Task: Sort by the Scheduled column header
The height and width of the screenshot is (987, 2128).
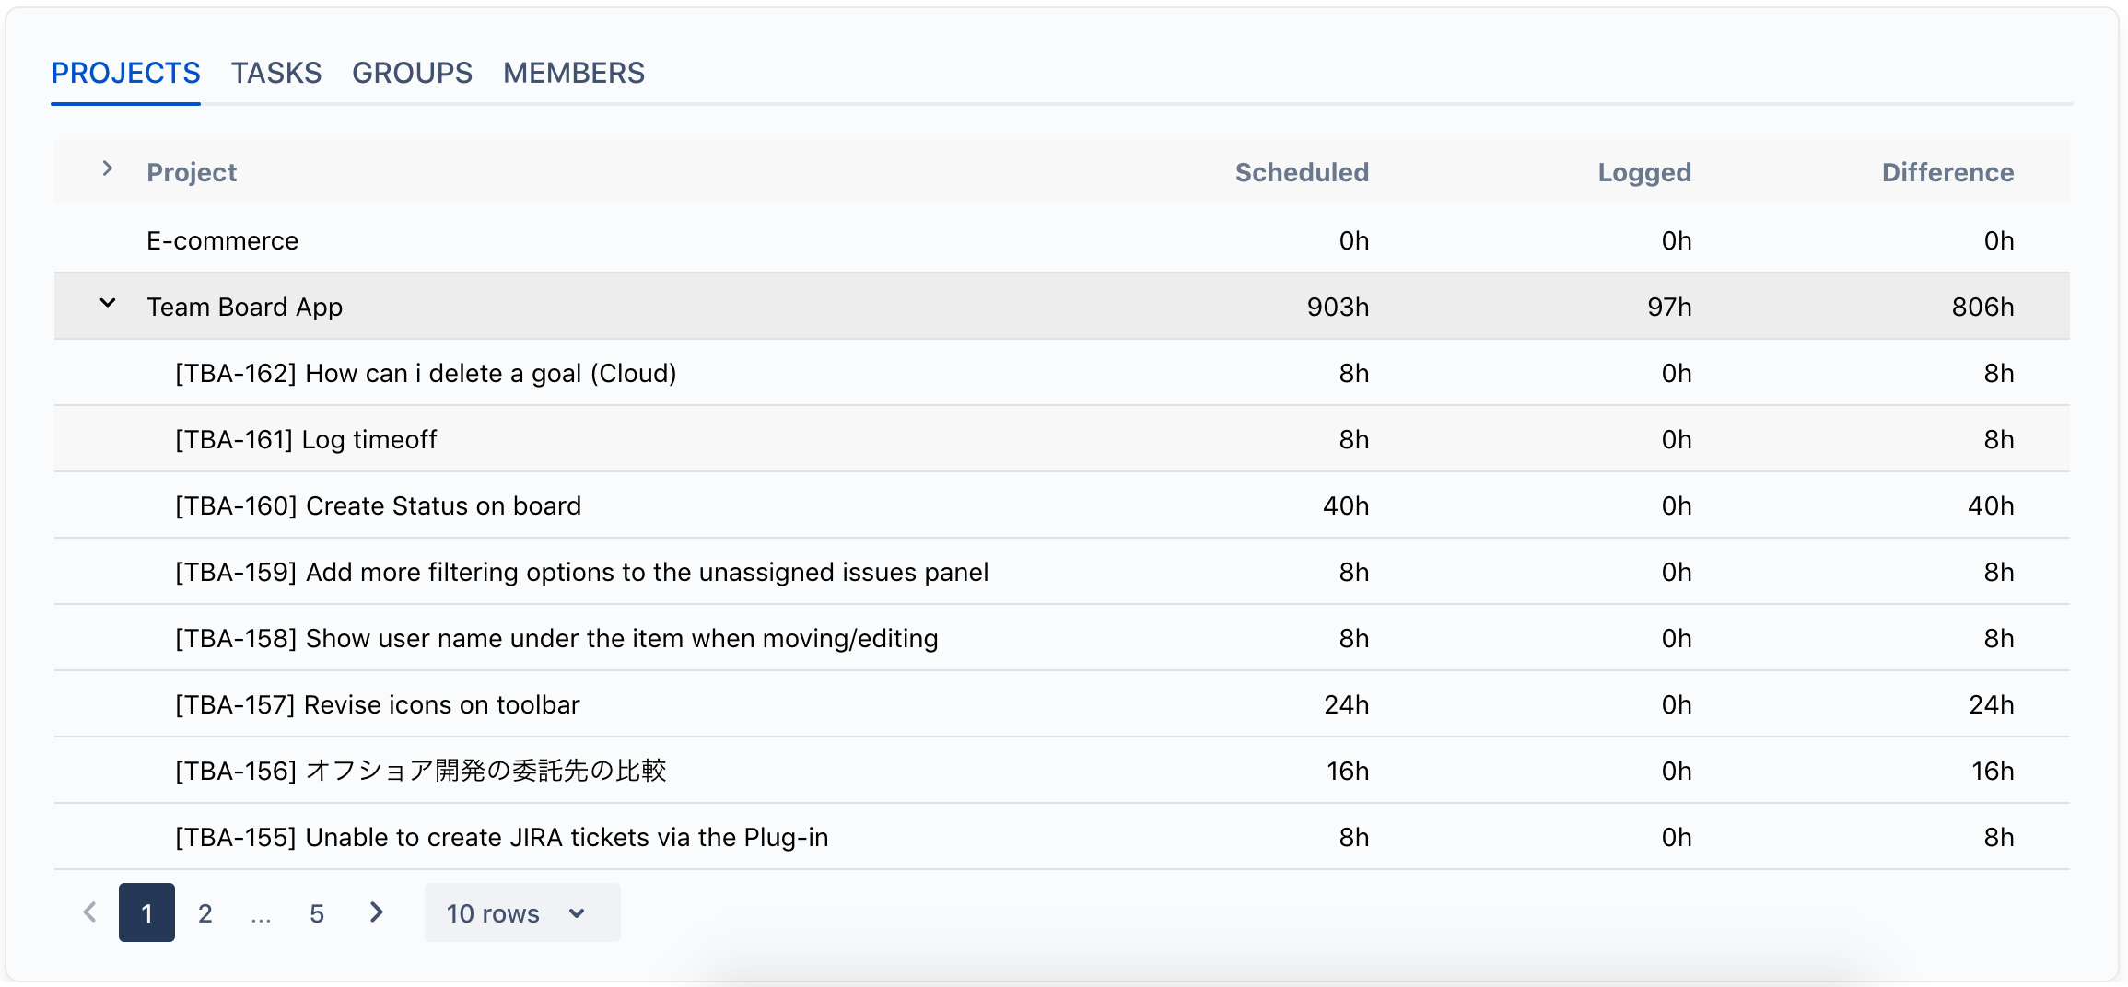Action: 1301,172
